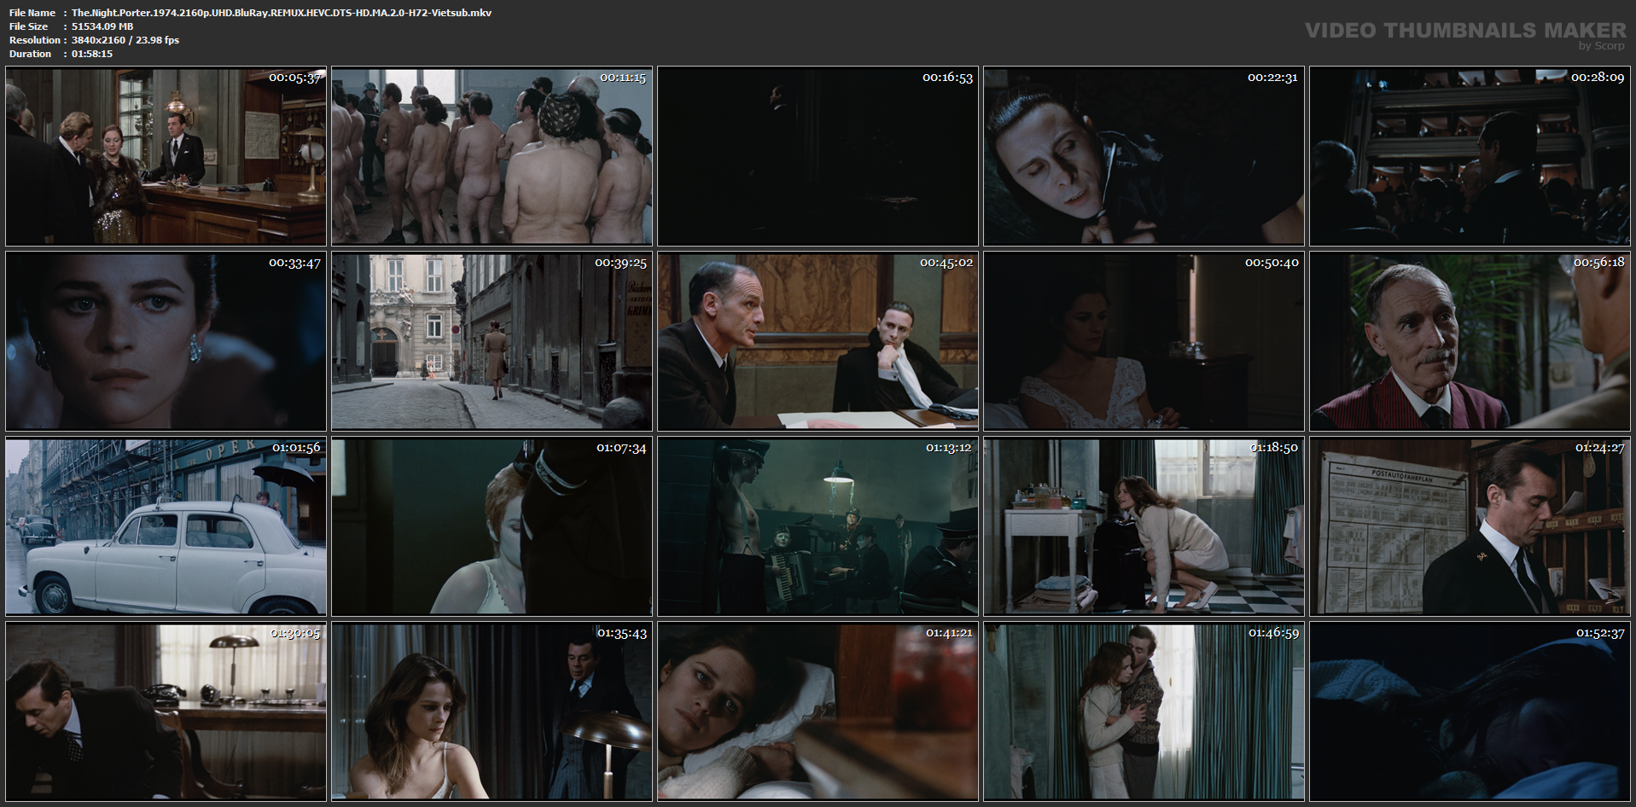This screenshot has width=1636, height=807.
Task: Click the File Size label
Action: coord(29,26)
